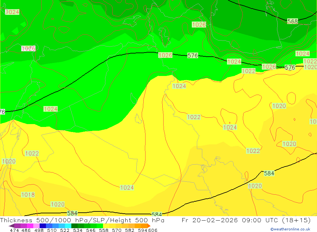
Task: Click the 1020 label beside 1018
Action: coord(58,204)
